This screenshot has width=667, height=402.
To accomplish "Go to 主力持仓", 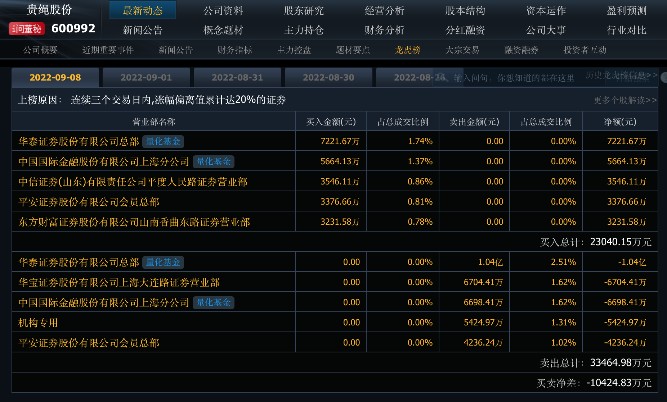I will 304,30.
